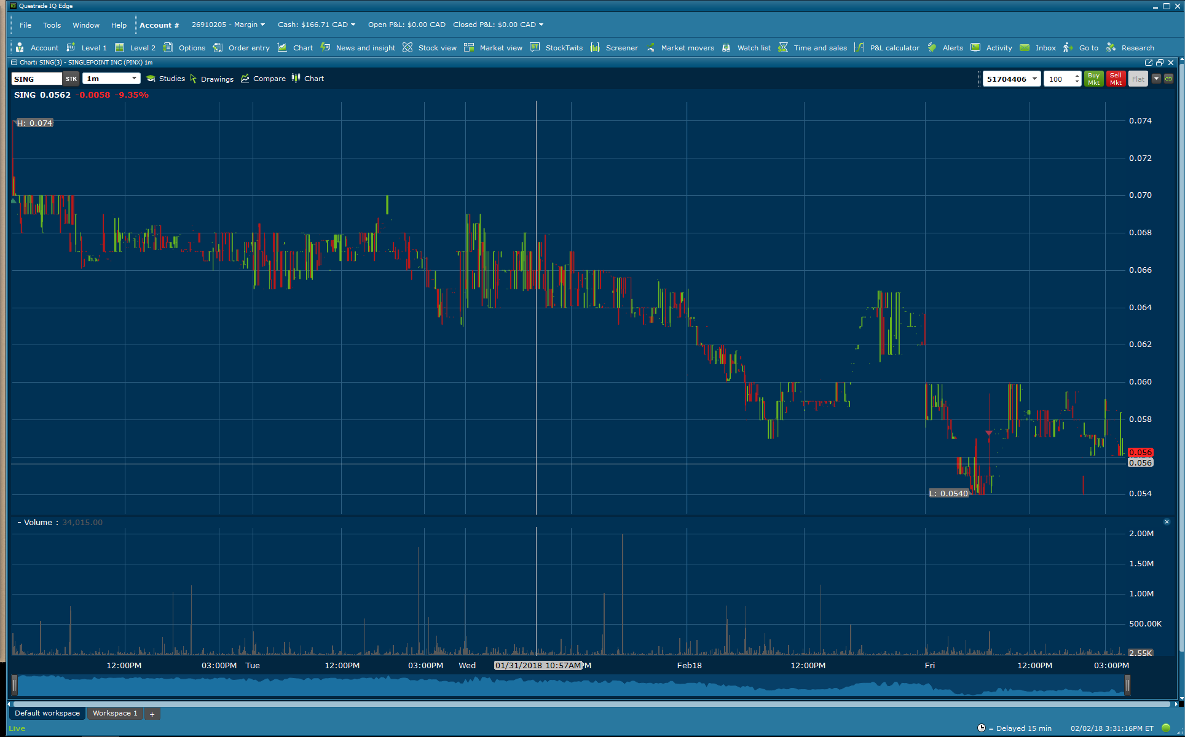The image size is (1185, 737).
Task: Toggle the STK security type button
Action: (71, 79)
